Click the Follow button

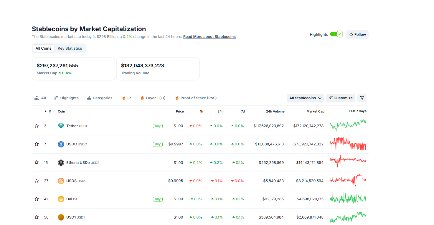(x=357, y=35)
